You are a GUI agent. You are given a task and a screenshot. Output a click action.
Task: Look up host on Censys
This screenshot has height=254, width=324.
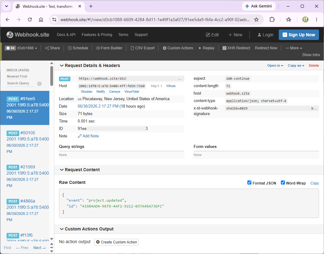coord(115,91)
